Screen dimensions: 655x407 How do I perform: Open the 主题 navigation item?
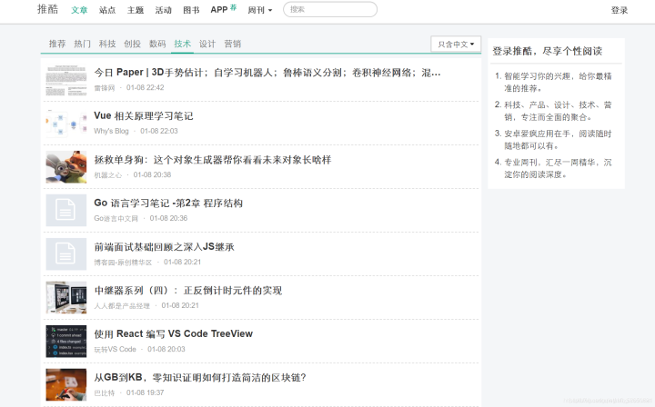coord(136,10)
